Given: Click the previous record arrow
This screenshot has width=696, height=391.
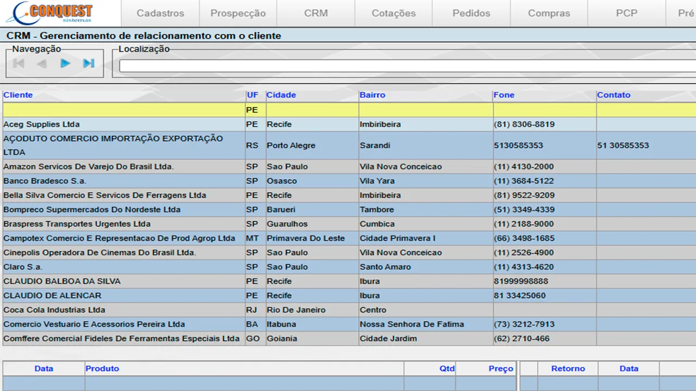Looking at the screenshot, I should click(x=42, y=64).
